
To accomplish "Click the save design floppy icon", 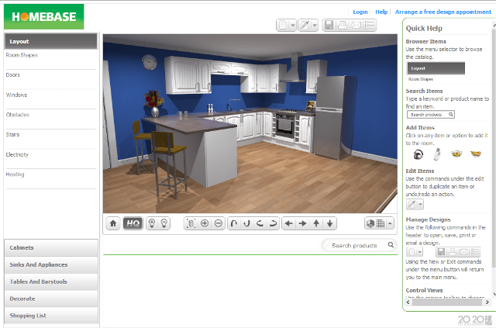I will point(329,26).
